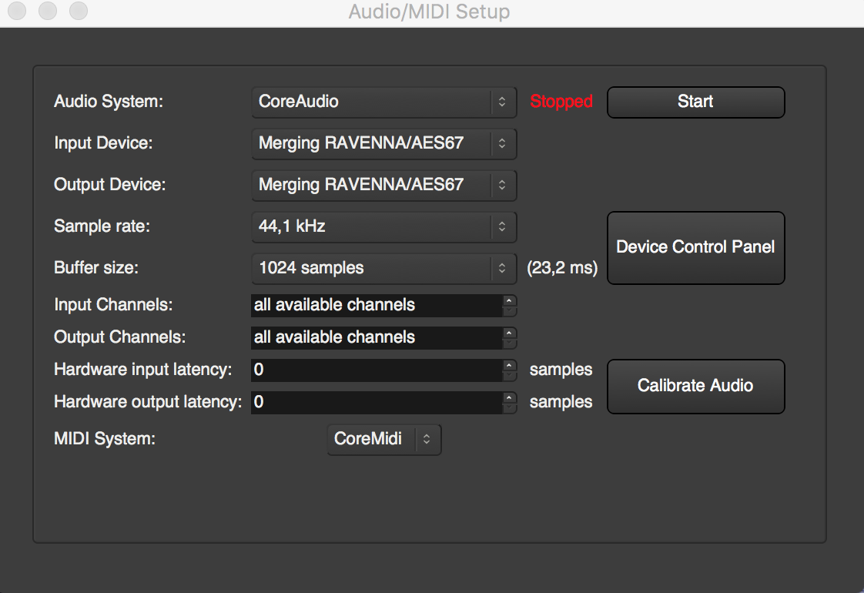
Task: Expand the Input Device selector
Action: pyautogui.click(x=383, y=143)
